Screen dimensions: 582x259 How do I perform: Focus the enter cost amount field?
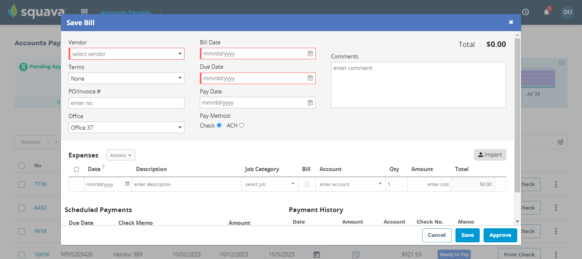tap(429, 184)
